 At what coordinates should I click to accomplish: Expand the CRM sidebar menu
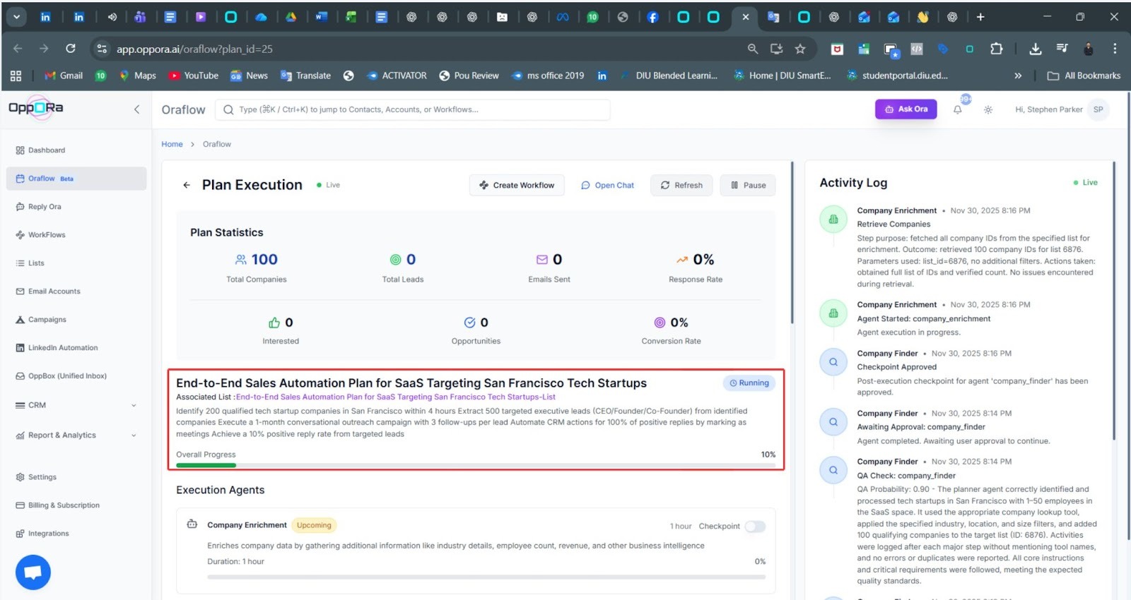134,405
